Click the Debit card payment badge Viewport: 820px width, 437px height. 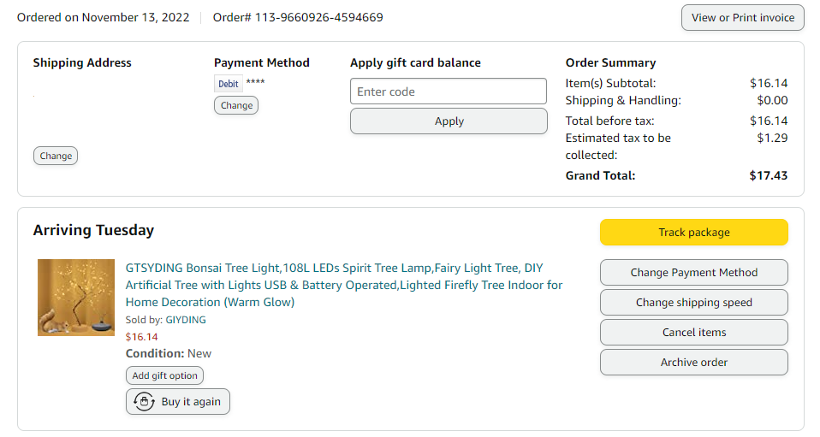coord(228,84)
